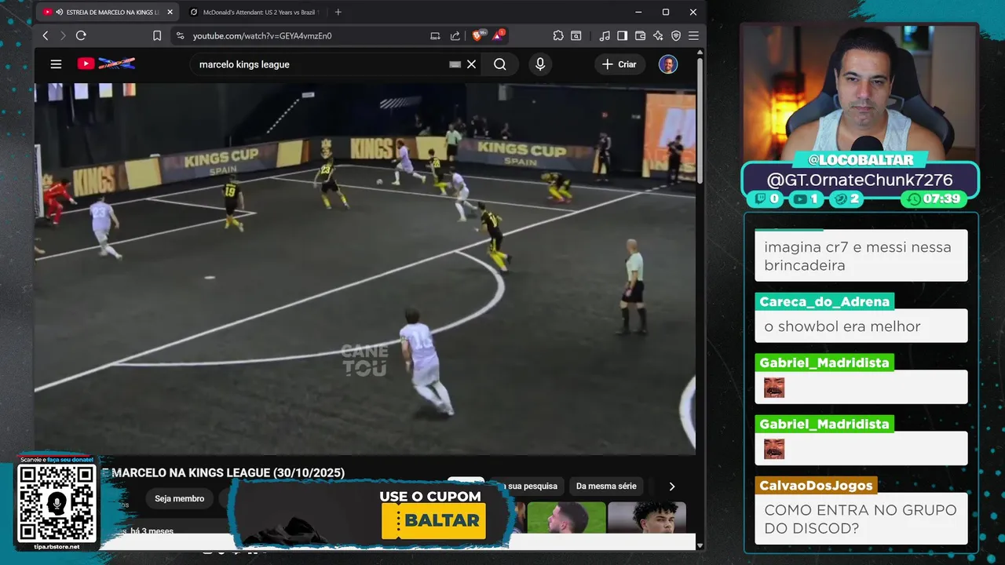1005x565 pixels.
Task: Click the chat username CalvaoDosJogos
Action: pyautogui.click(x=816, y=485)
